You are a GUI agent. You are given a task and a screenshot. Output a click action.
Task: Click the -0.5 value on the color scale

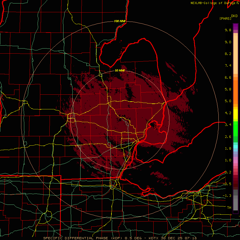pos(227,184)
